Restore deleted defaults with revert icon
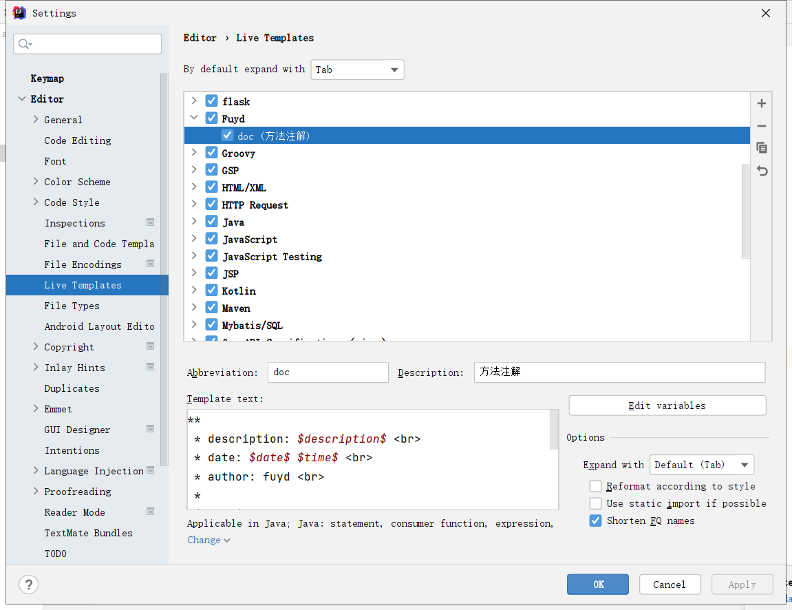Image resolution: width=792 pixels, height=610 pixels. [762, 171]
